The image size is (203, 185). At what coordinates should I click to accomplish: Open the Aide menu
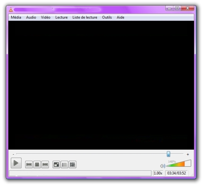point(120,17)
